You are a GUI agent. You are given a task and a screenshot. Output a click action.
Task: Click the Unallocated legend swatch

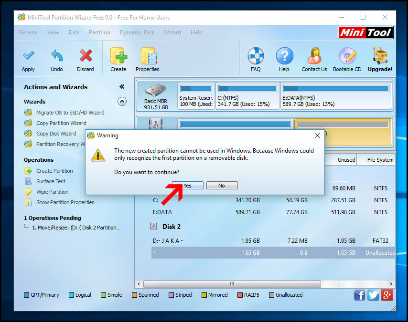tap(272, 295)
